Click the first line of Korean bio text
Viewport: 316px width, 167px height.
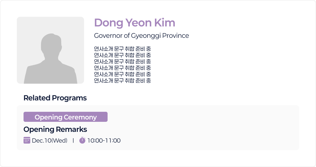click(x=122, y=49)
